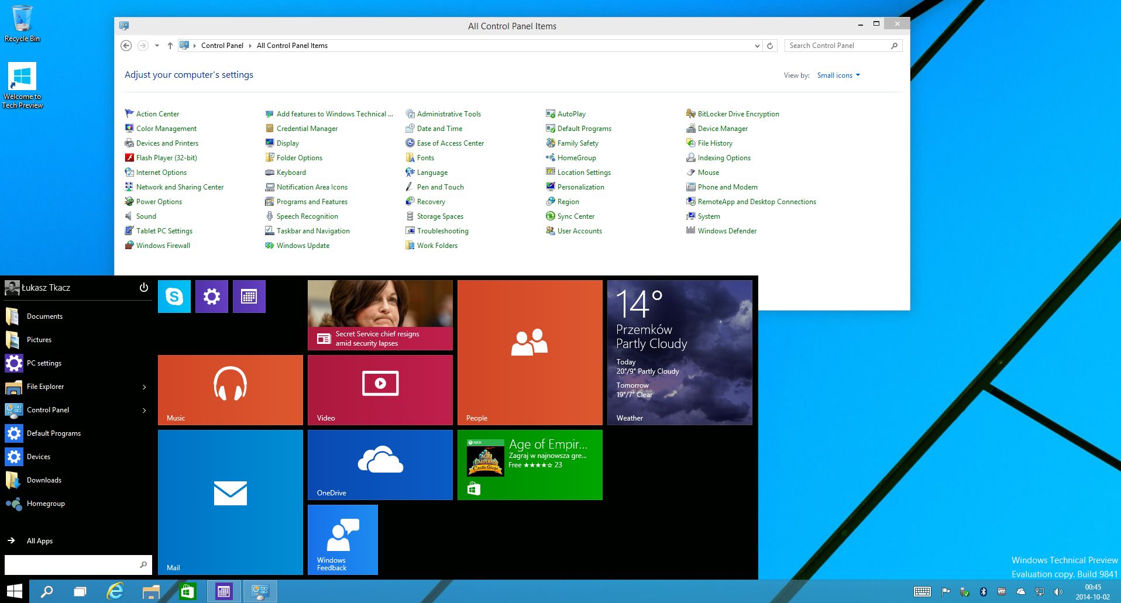Viewport: 1121px width, 603px height.
Task: Click the Device Manager link
Action: click(723, 129)
